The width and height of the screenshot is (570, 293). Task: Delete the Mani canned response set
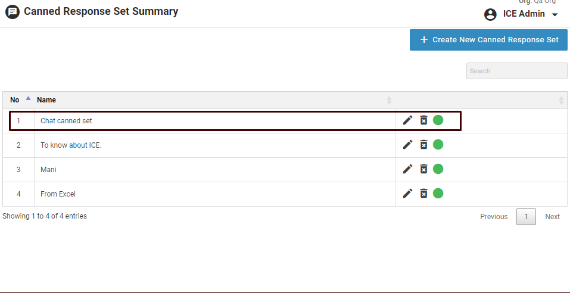tap(423, 169)
